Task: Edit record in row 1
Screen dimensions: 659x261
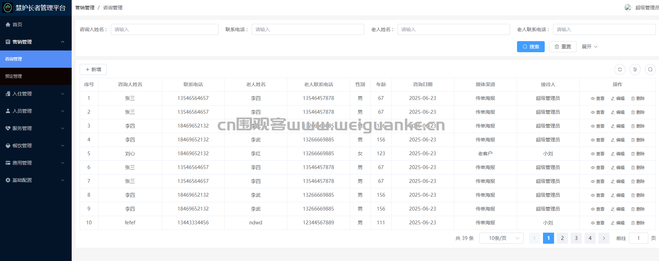Action: 618,99
